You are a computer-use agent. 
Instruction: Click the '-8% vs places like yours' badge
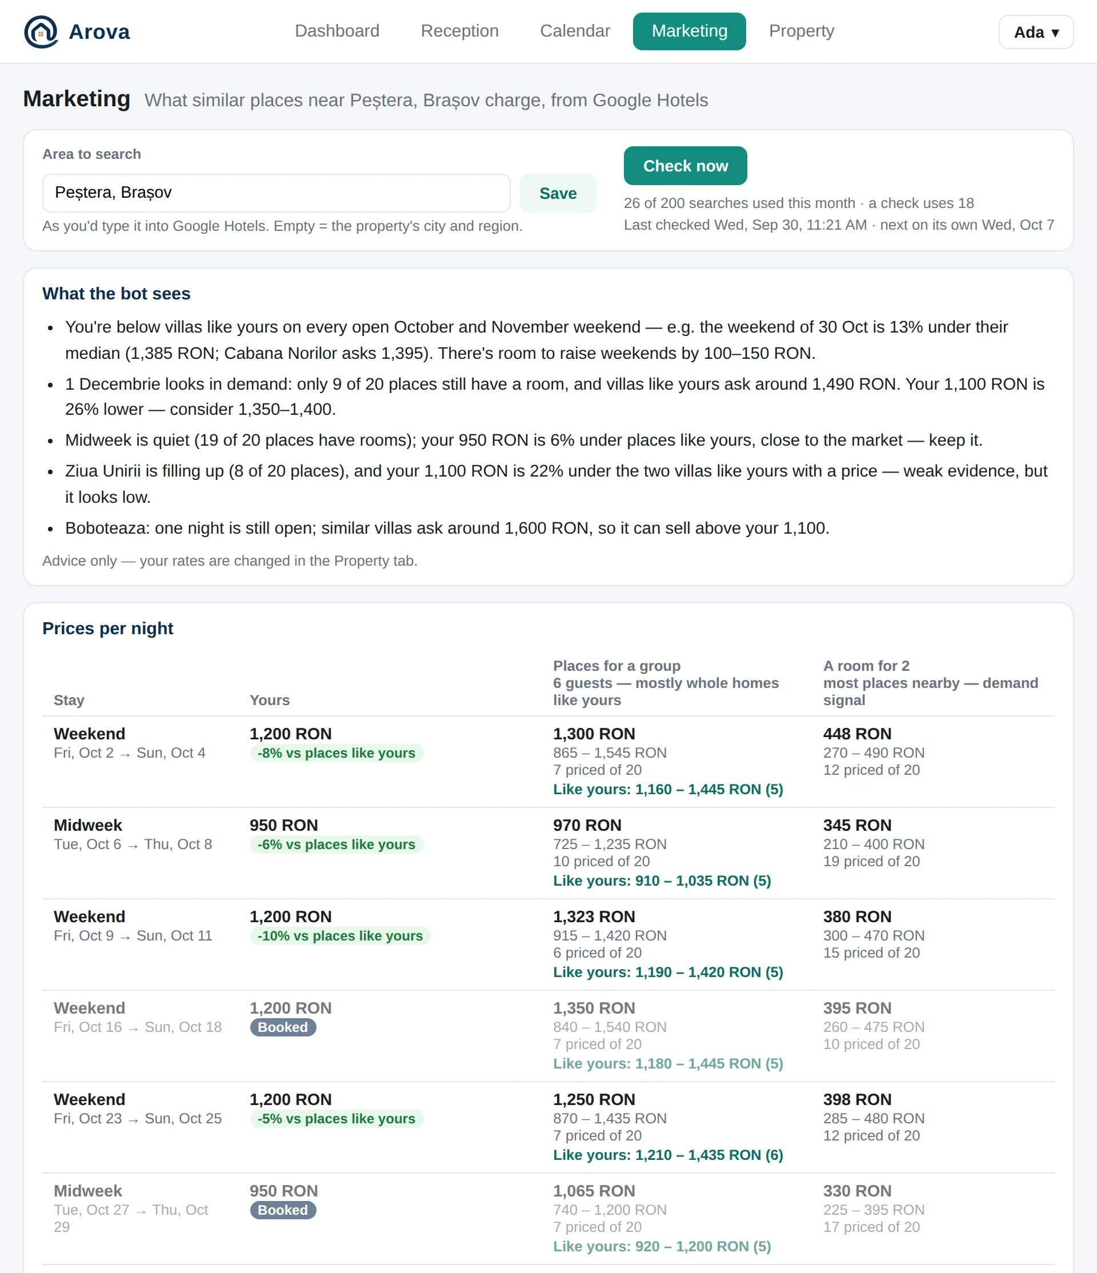coord(337,752)
